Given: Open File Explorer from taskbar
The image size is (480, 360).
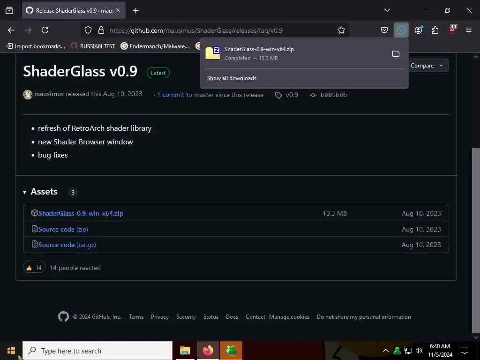Looking at the screenshot, I should 185,351.
